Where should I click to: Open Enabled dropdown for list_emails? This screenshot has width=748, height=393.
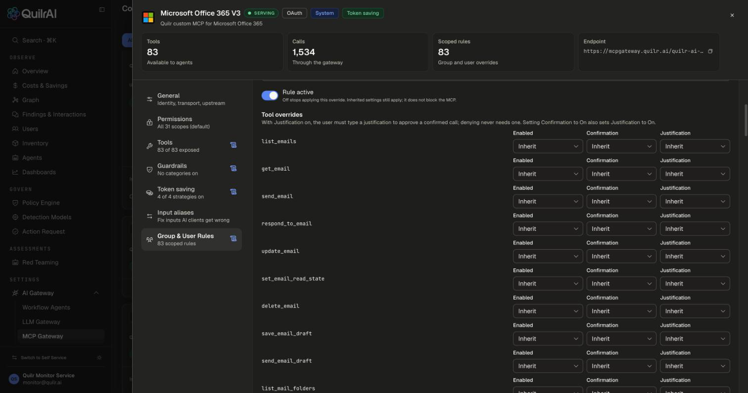coord(548,146)
